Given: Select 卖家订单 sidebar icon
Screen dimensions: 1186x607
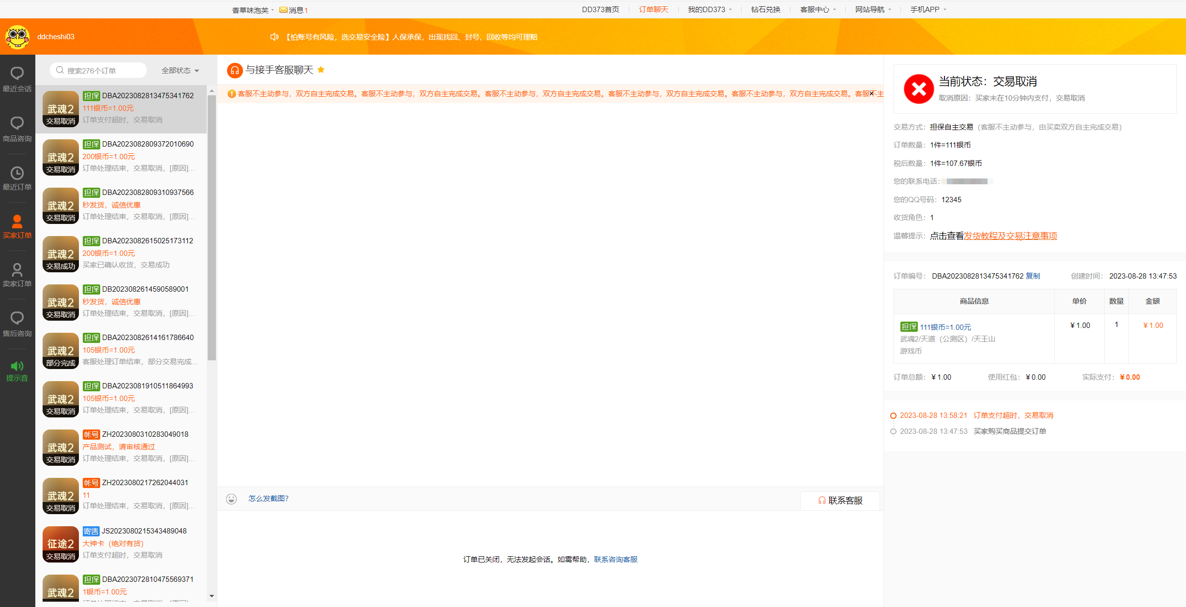Looking at the screenshot, I should click(17, 275).
